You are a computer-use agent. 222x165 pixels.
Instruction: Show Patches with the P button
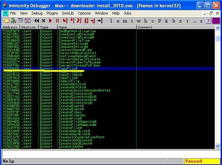tap(160, 21)
